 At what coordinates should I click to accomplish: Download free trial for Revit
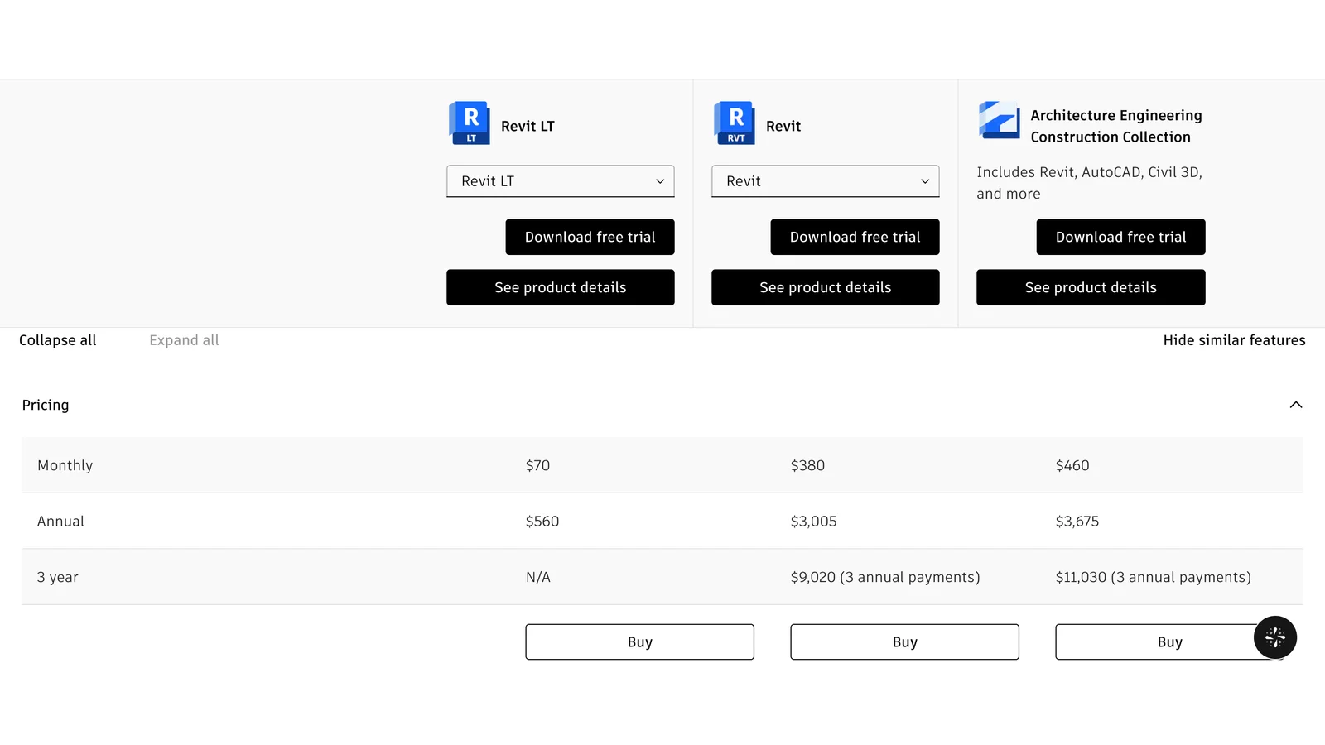coord(855,237)
